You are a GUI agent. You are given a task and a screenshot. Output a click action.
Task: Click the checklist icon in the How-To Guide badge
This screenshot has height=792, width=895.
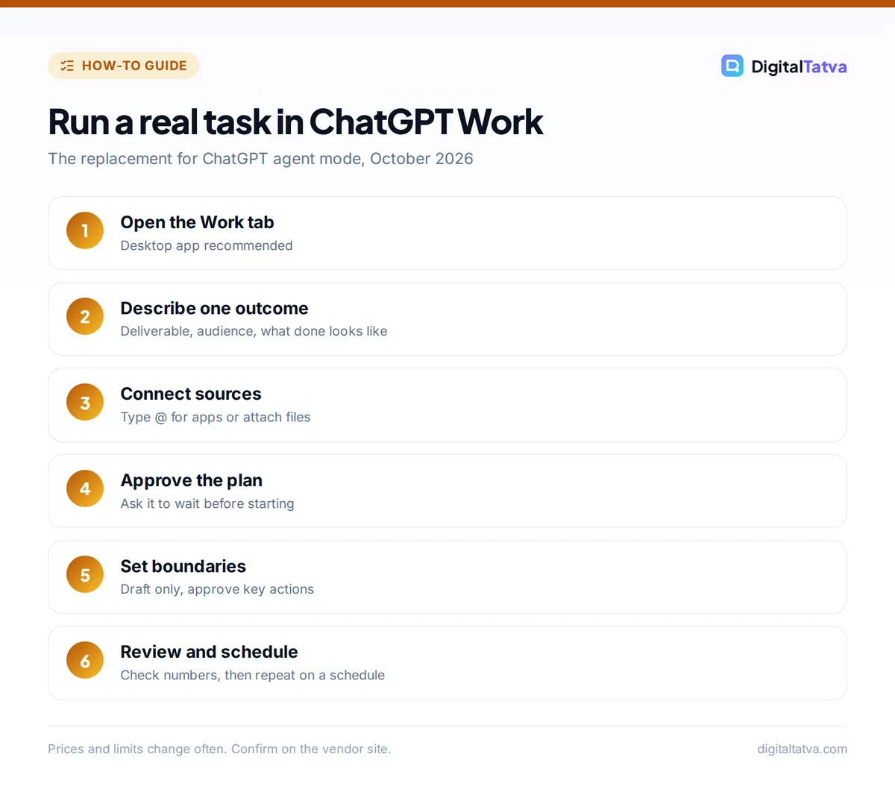67,66
